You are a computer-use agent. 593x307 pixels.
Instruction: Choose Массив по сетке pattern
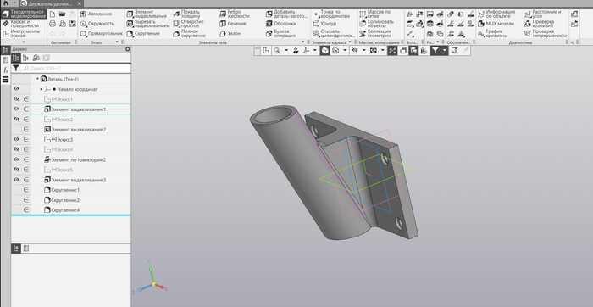[x=374, y=14]
